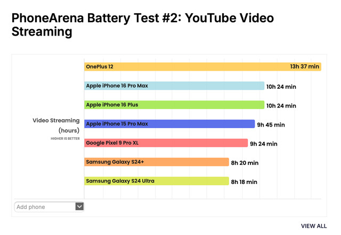
Task: Click 10h 24 min next to iPhone 16 Pro Max
Action: [x=281, y=87]
